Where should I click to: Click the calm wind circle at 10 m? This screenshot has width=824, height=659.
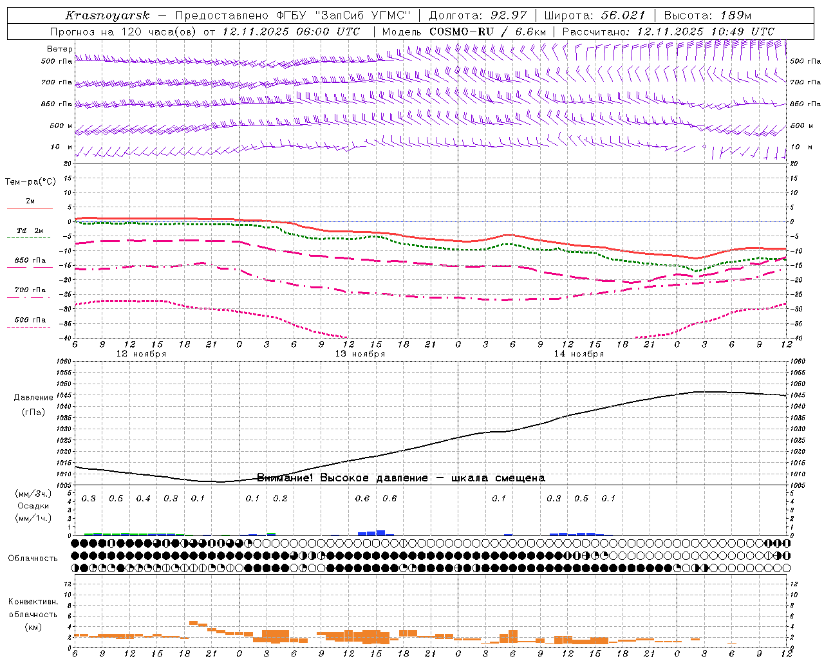704,147
